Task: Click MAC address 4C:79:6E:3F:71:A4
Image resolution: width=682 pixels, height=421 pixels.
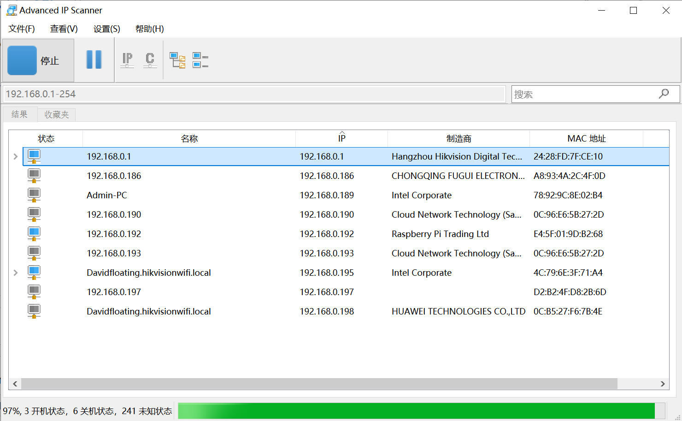Action: pos(568,273)
